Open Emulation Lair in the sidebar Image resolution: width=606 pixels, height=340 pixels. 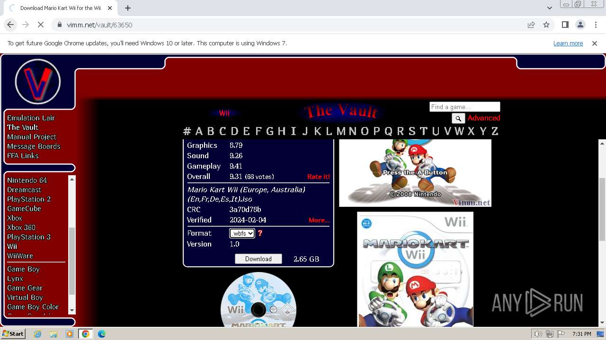coord(31,118)
